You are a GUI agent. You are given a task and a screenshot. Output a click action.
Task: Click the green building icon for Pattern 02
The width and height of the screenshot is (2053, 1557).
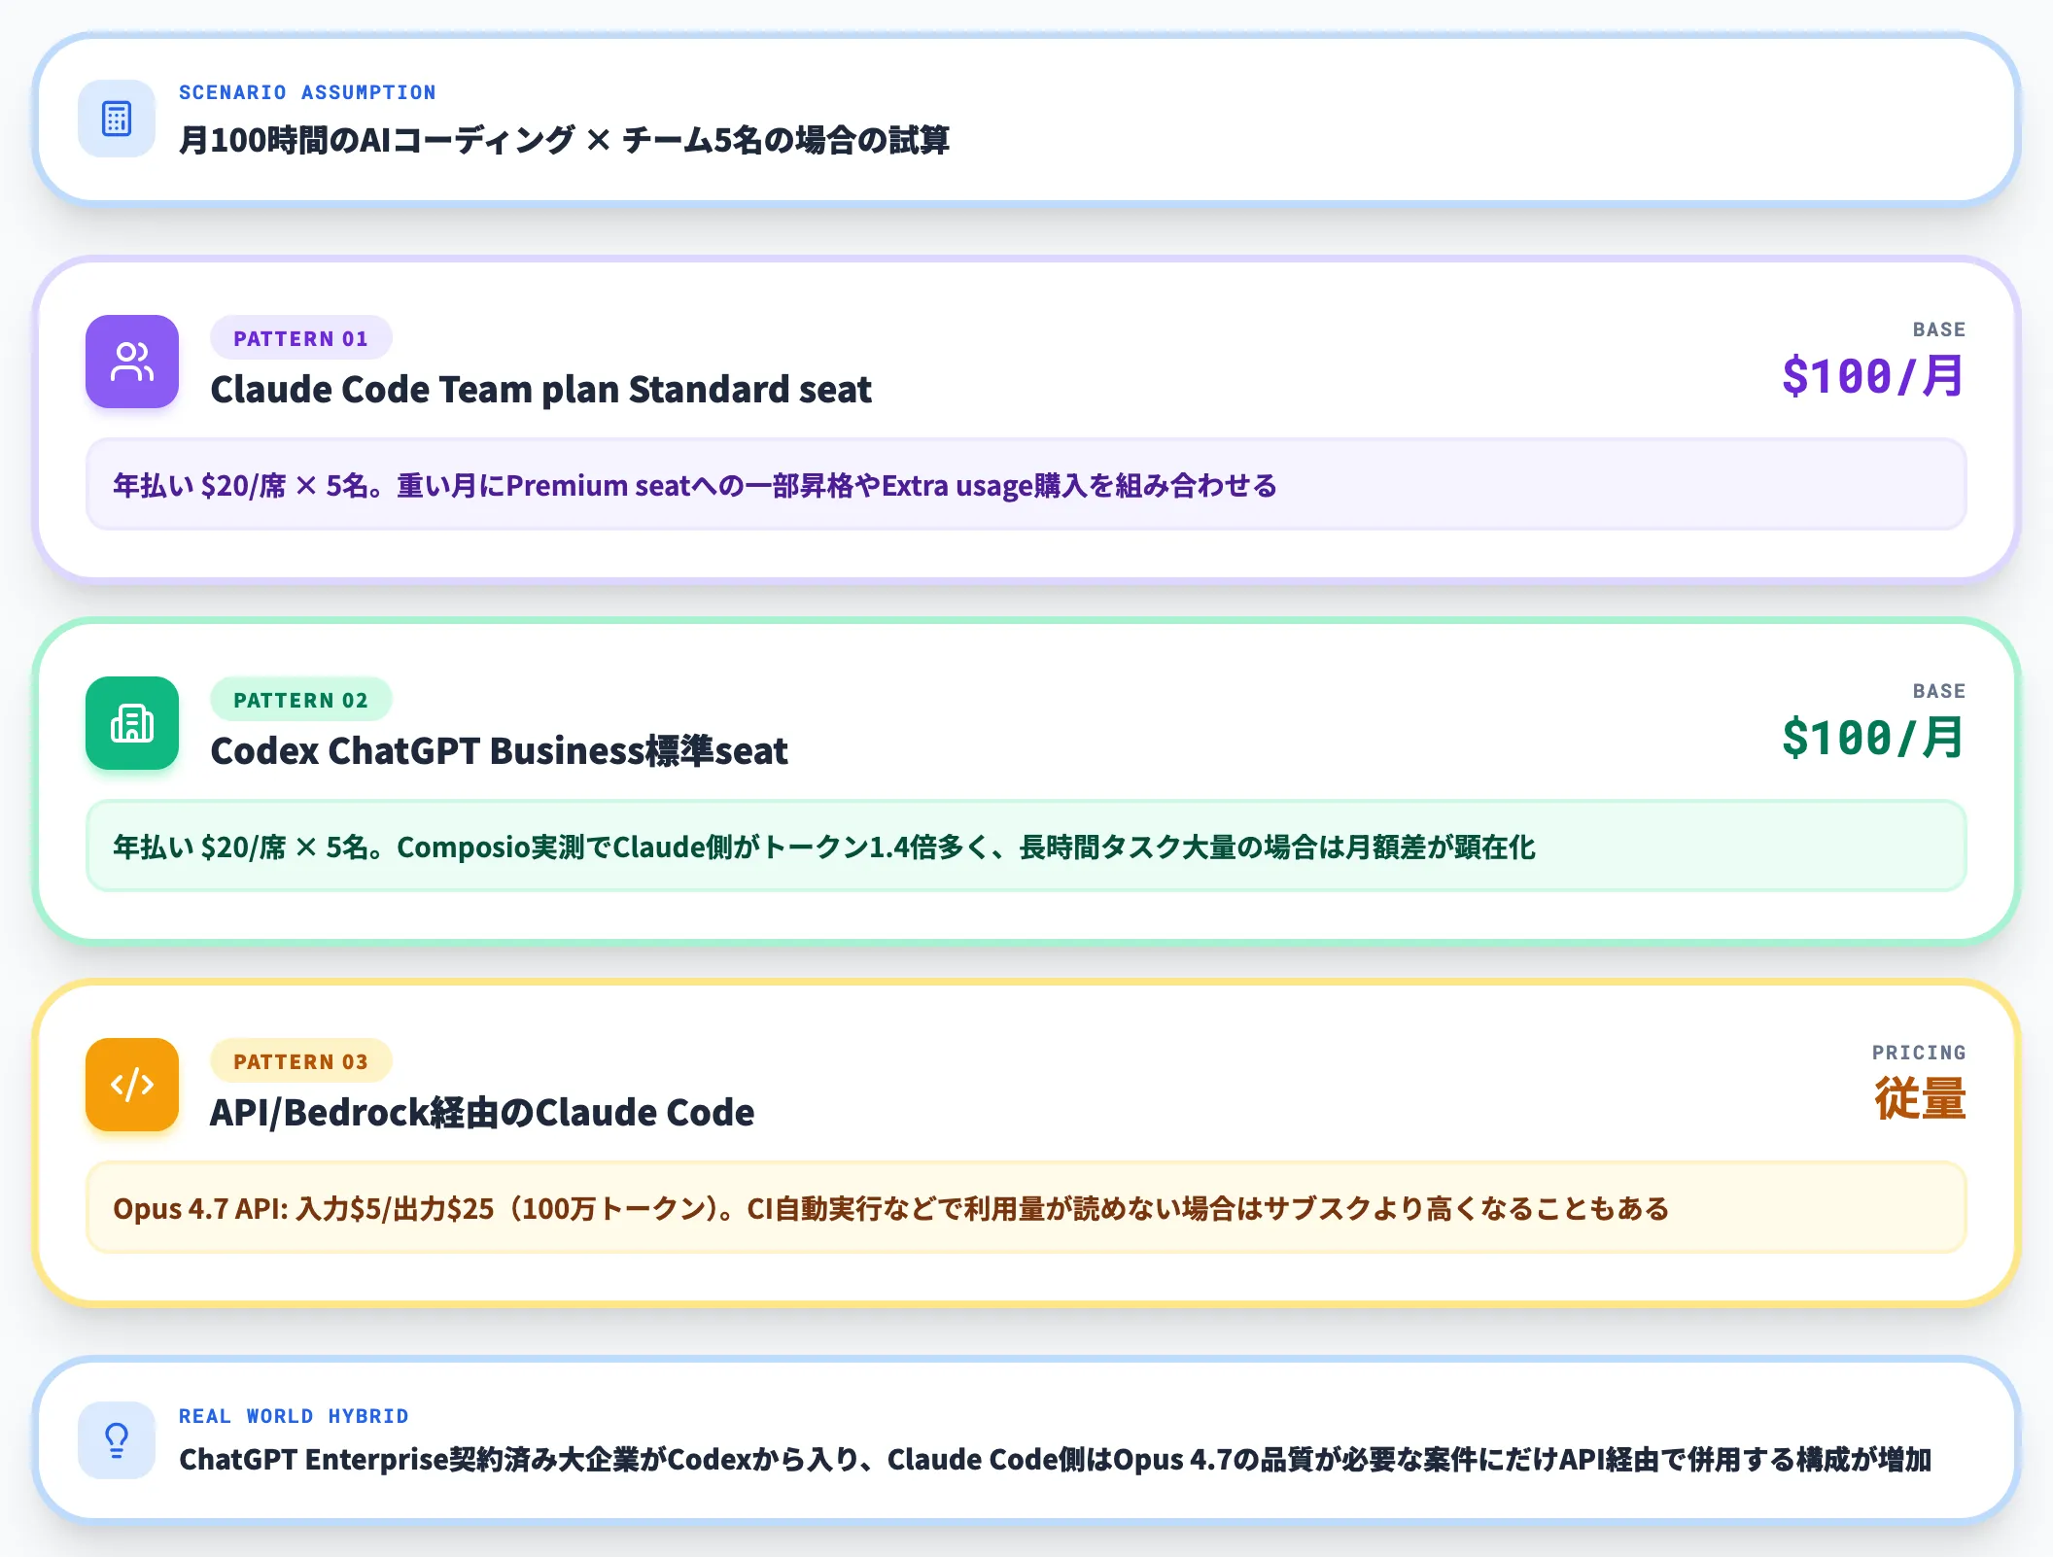point(132,723)
